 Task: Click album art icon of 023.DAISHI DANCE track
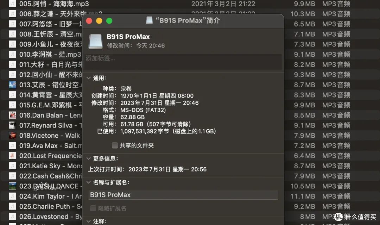pos(13,186)
